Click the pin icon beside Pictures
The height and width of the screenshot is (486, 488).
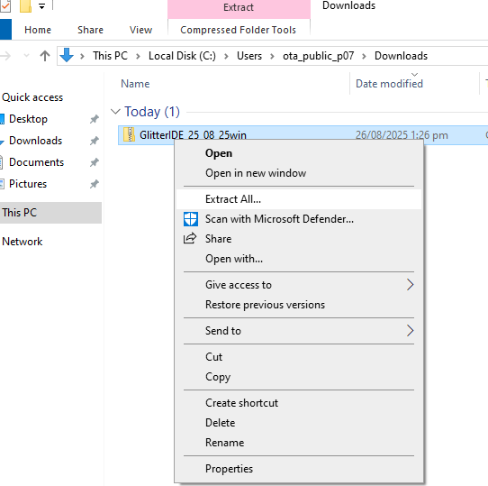coord(94,184)
